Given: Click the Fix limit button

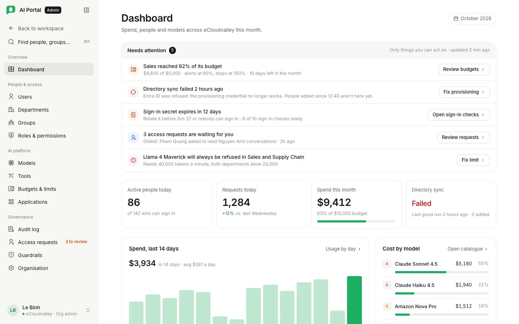Looking at the screenshot, I should [473, 160].
